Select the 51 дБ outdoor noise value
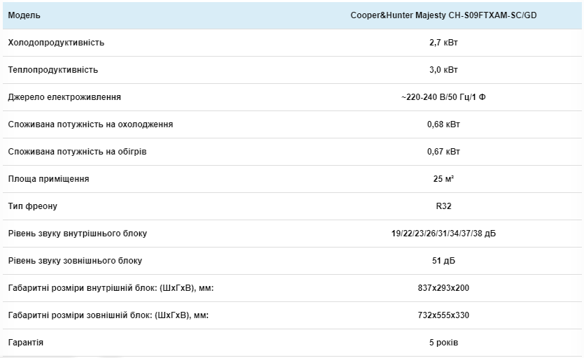 pos(443,261)
